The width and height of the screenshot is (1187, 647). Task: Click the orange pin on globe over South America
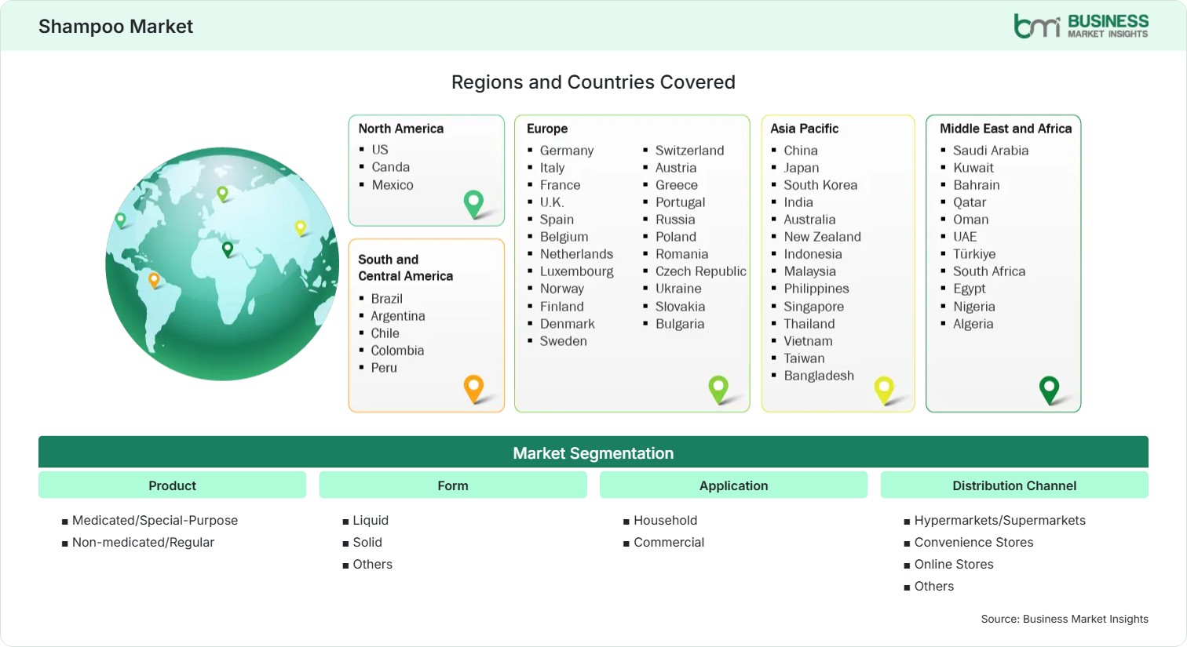154,280
